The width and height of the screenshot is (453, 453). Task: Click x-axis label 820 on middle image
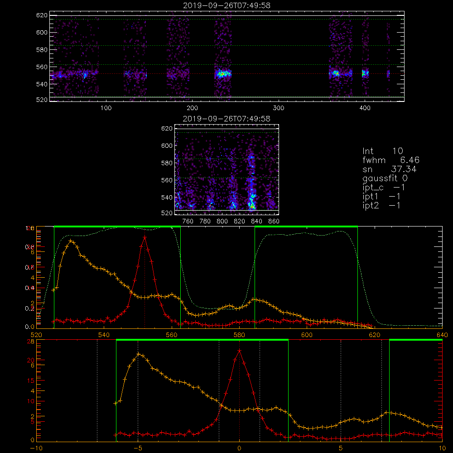pyautogui.click(x=240, y=222)
